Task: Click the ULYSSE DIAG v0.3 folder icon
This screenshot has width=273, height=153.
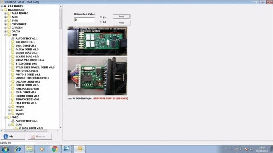Action: (x=13, y=56)
